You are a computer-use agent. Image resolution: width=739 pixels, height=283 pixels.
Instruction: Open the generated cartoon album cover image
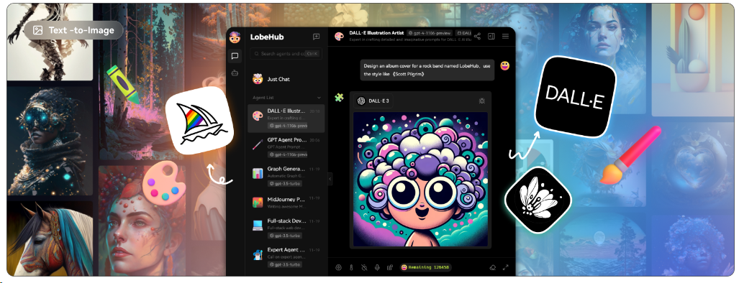pyautogui.click(x=420, y=179)
